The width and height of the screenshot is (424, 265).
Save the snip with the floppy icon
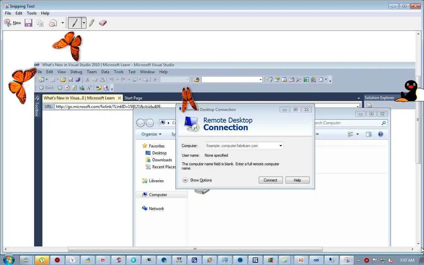pyautogui.click(x=28, y=23)
